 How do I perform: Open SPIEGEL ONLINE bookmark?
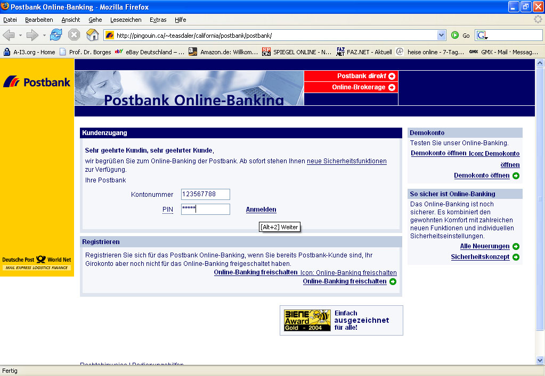click(297, 52)
